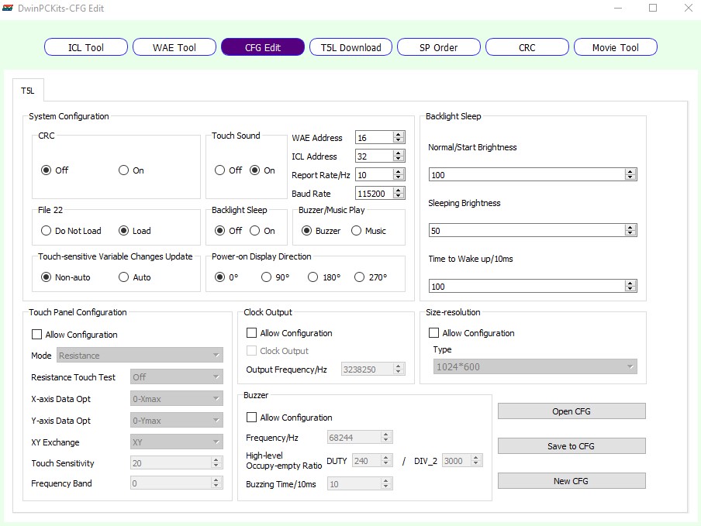Turn CRC On radio button
Viewport: 701px width, 526px height.
124,170
